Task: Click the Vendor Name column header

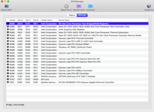Action: click(x=47, y=20)
